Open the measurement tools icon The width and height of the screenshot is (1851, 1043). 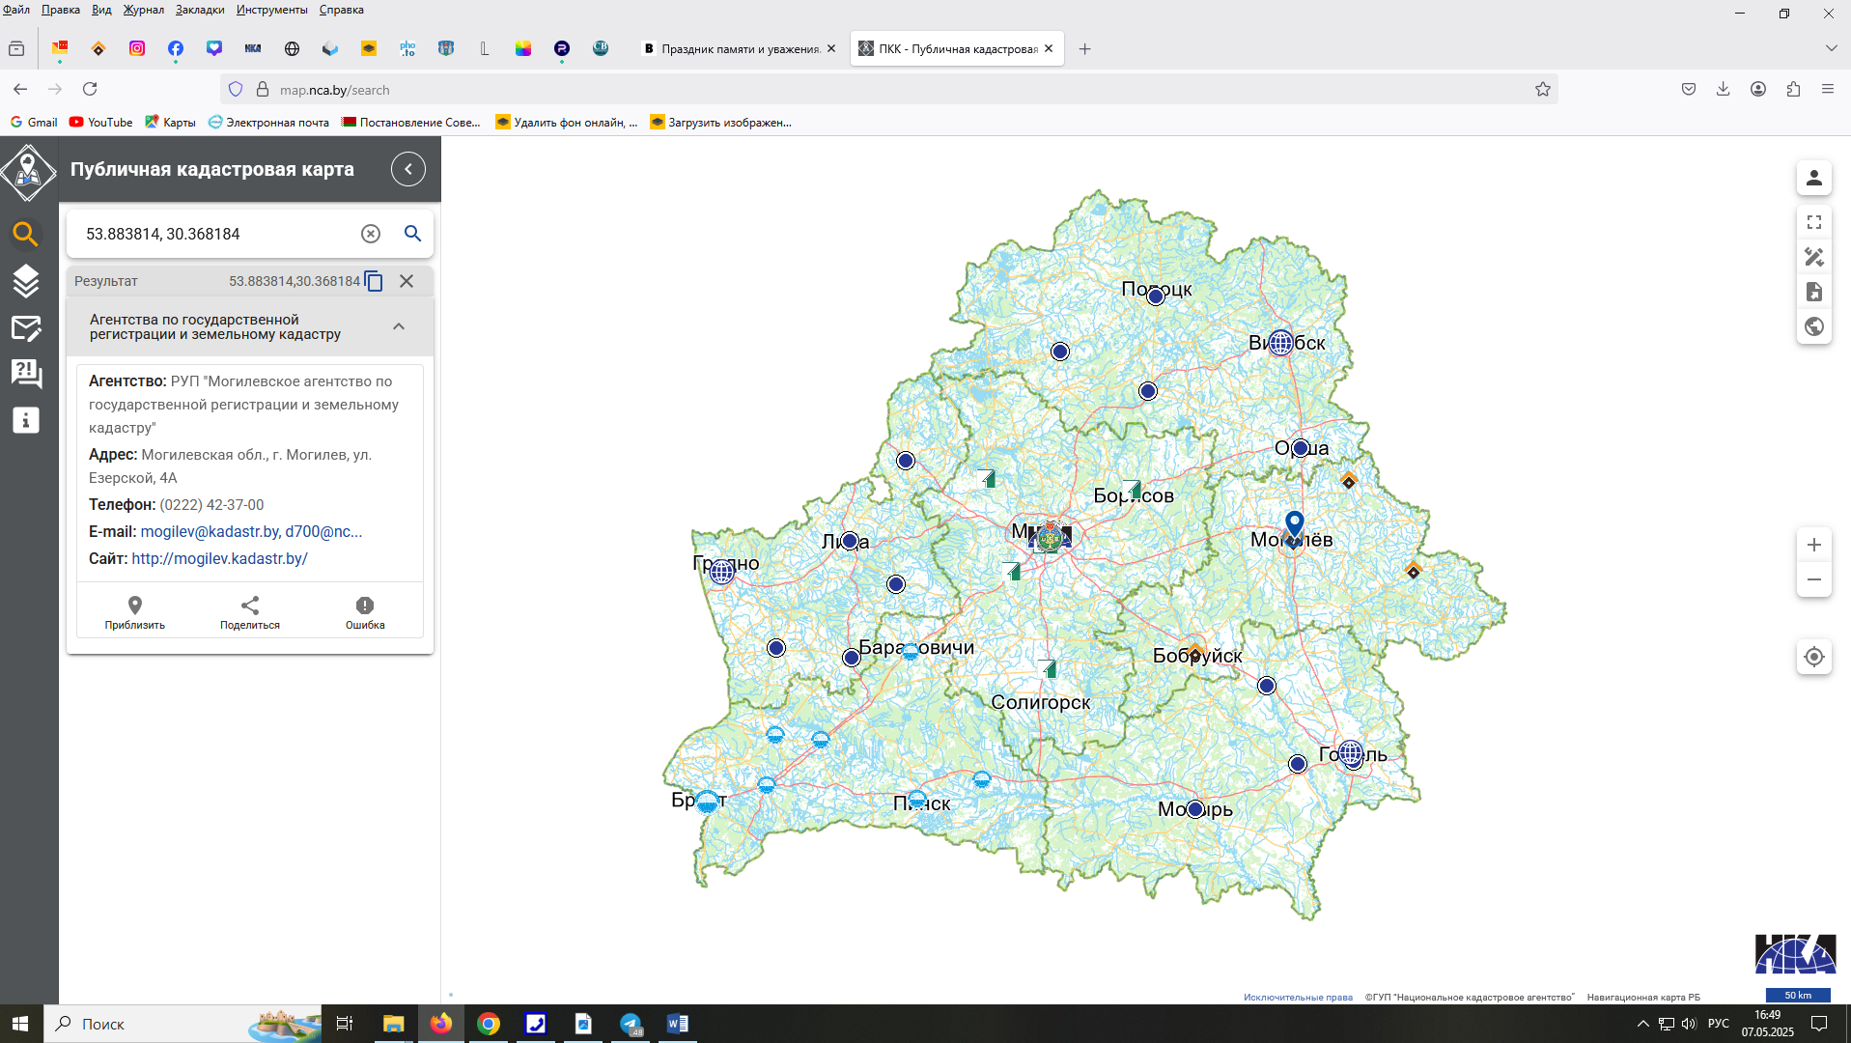[x=1813, y=257]
